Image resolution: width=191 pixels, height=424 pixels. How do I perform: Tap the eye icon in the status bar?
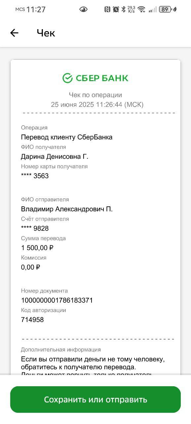click(x=83, y=10)
